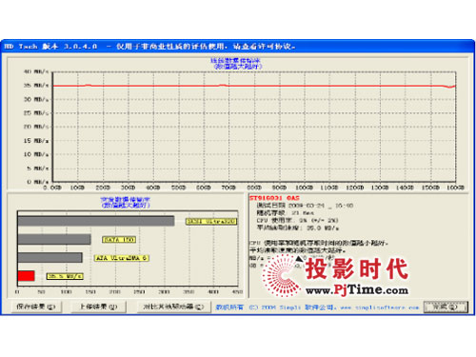Click the 40 MB/s axis label

[x=36, y=71]
